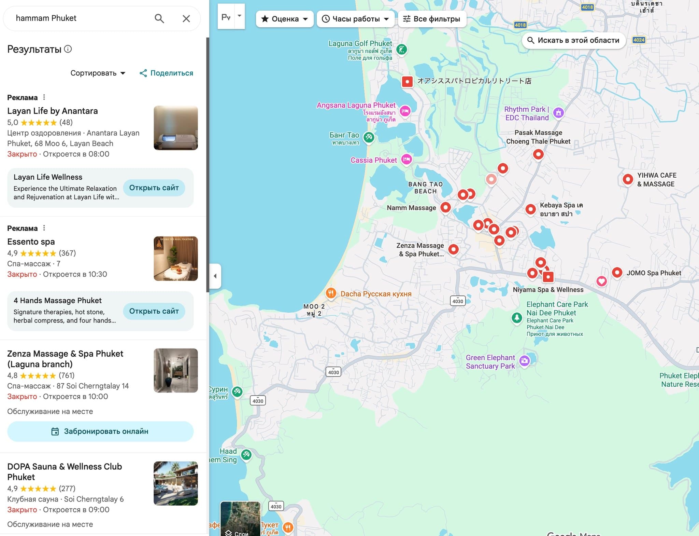
Task: Click the Essento spa photo thumbnail
Action: coord(176,259)
